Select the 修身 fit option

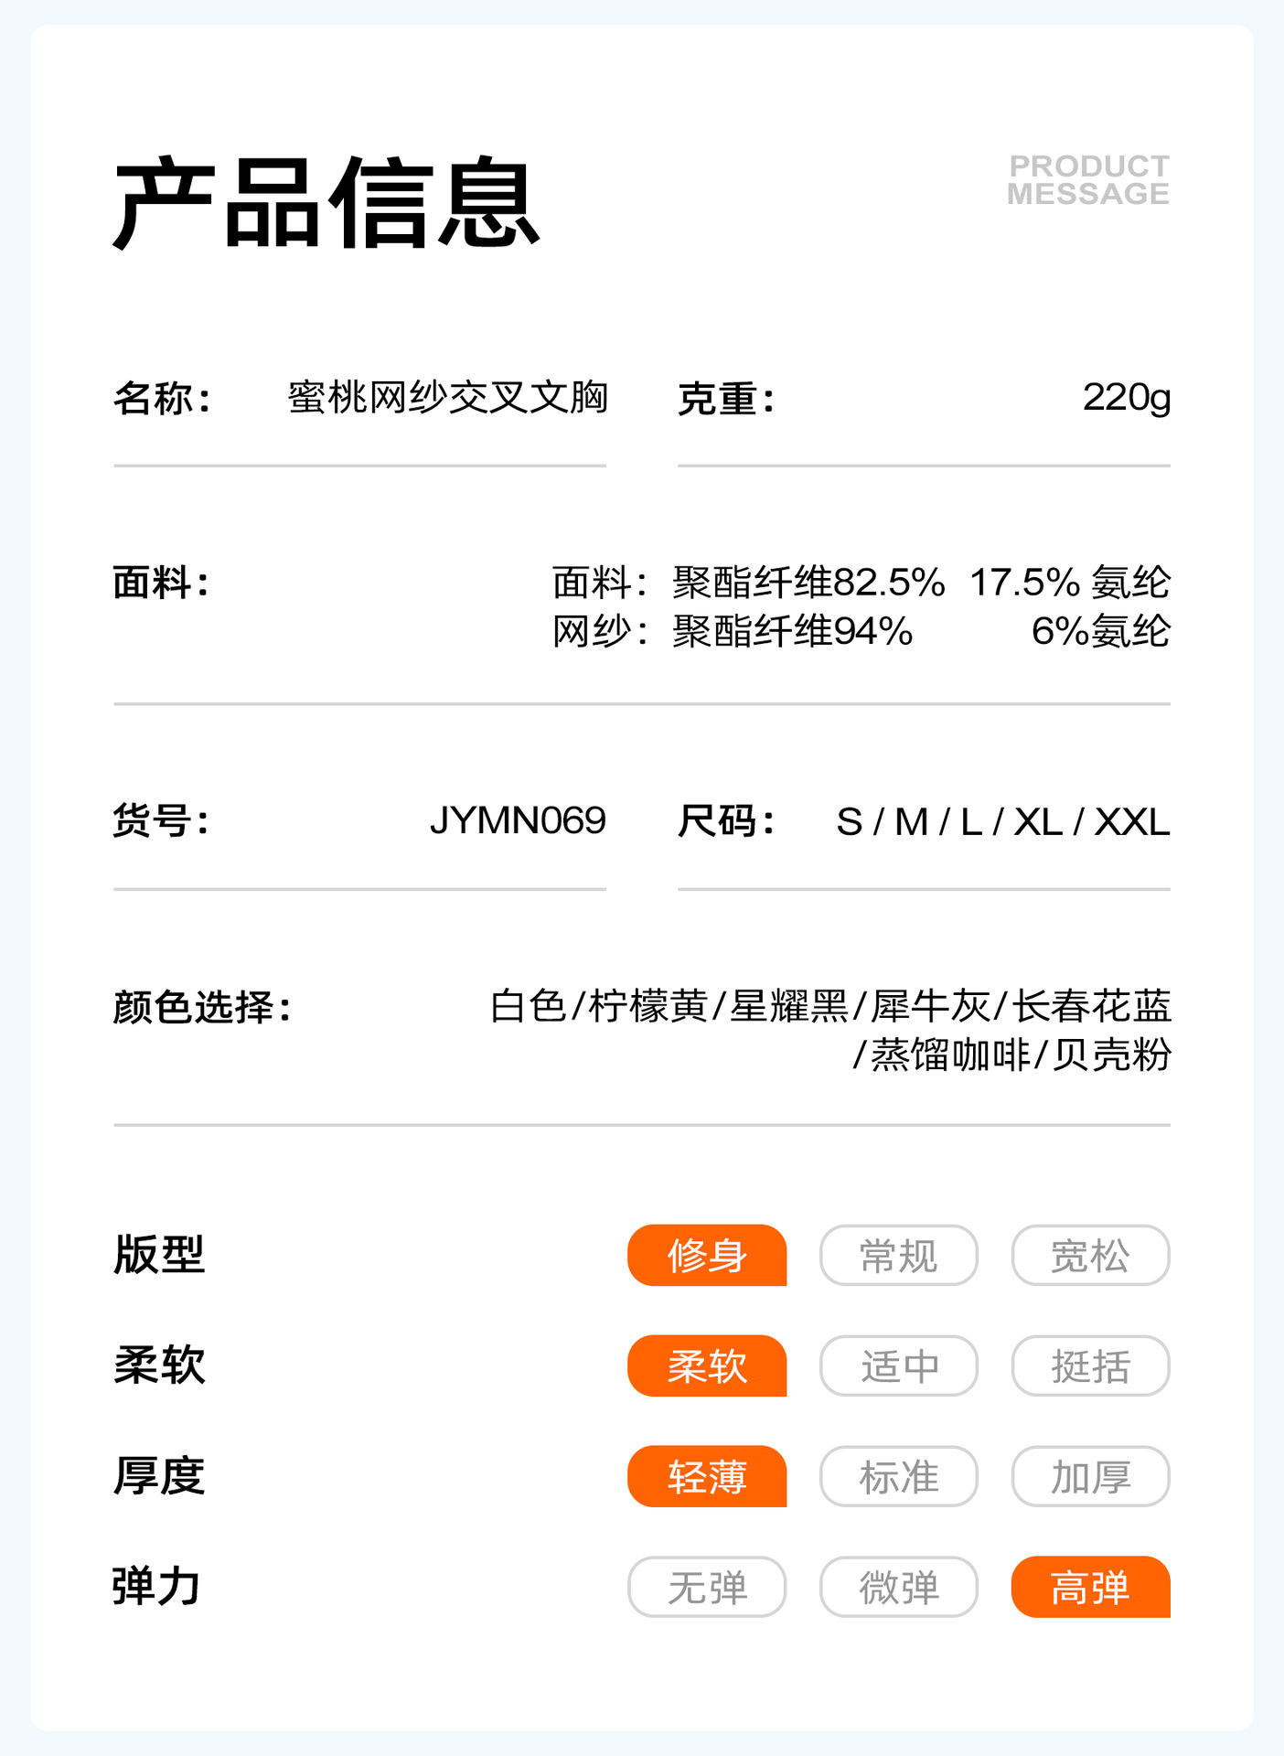707,1255
